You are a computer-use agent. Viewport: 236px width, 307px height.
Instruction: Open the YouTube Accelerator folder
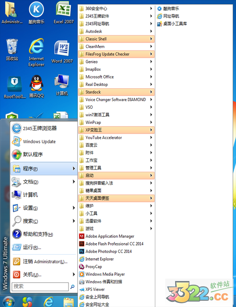[x=117, y=137]
